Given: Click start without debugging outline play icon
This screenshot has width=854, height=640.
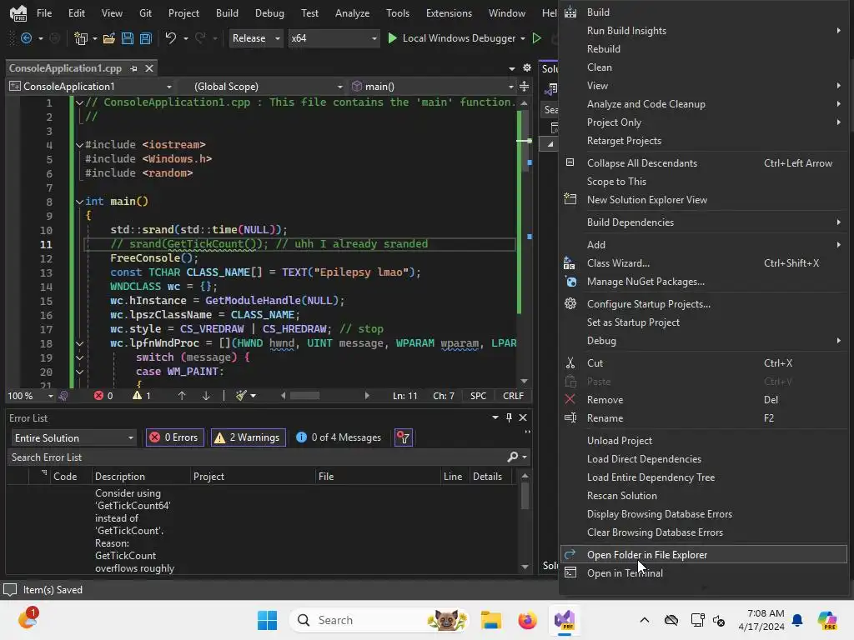Looking at the screenshot, I should click(x=536, y=38).
